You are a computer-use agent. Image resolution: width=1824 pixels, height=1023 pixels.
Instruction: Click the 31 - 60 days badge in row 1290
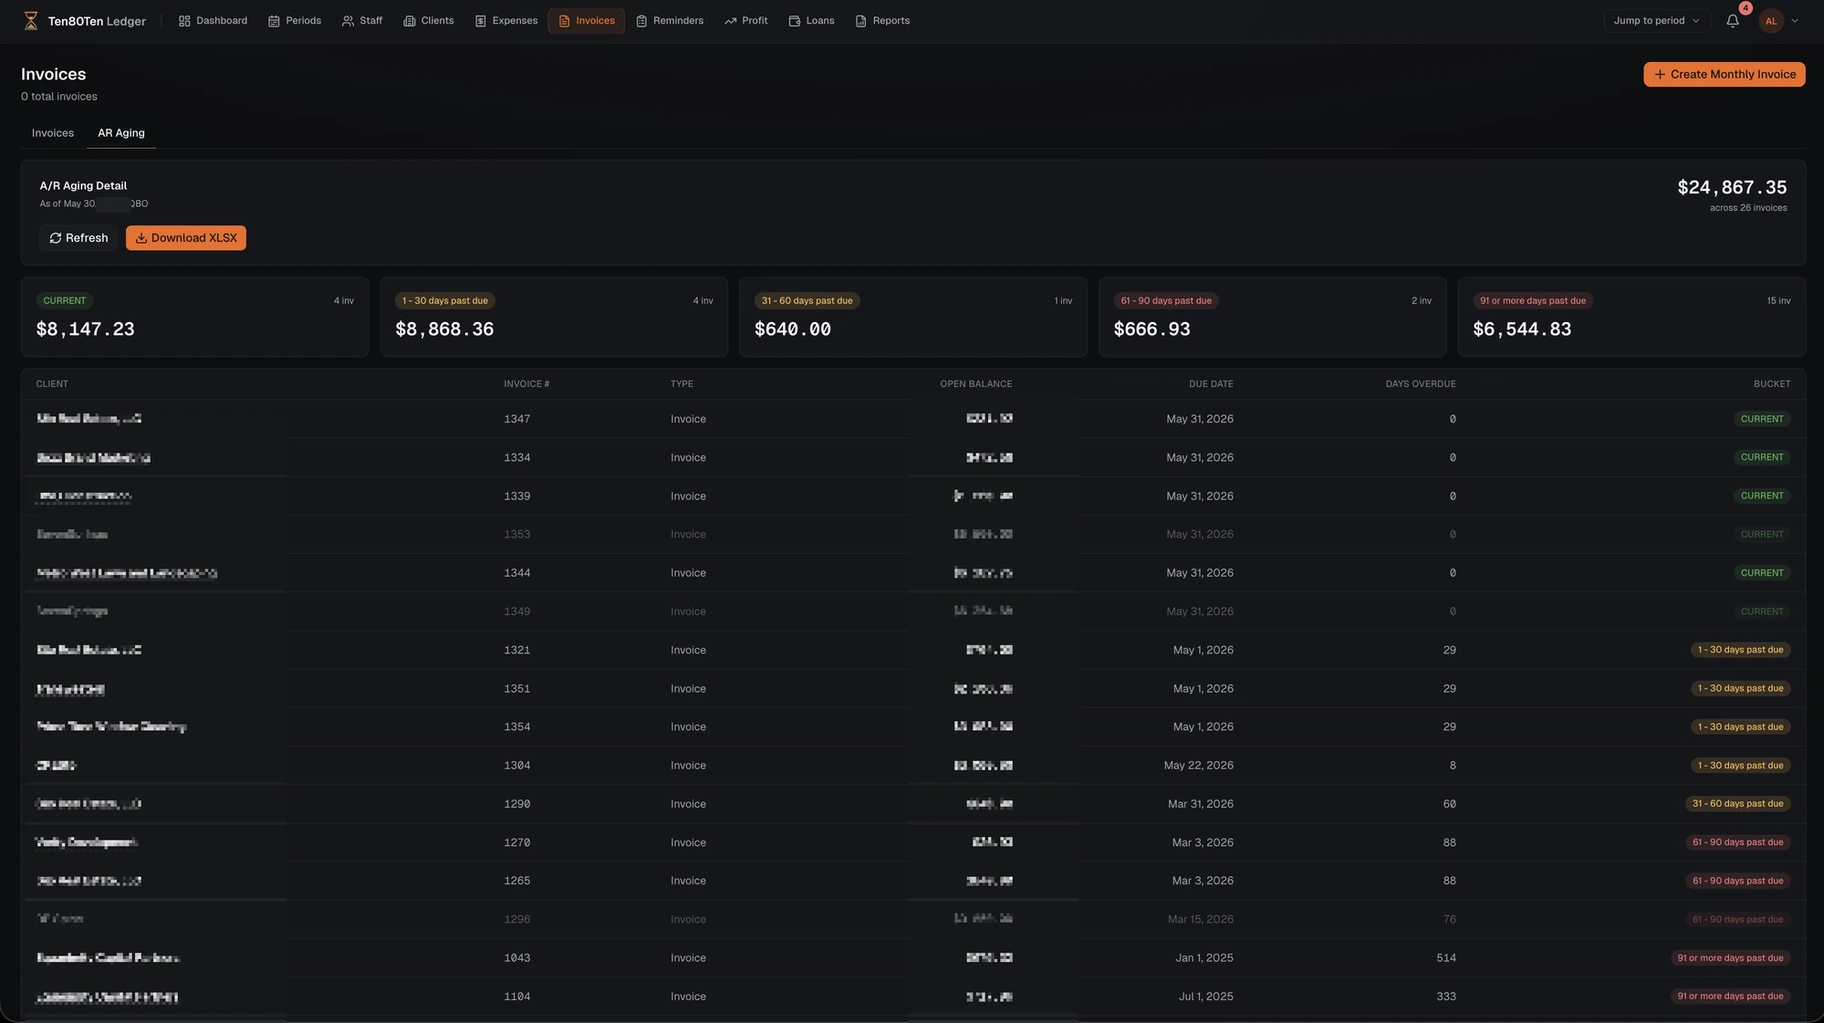coord(1737,804)
